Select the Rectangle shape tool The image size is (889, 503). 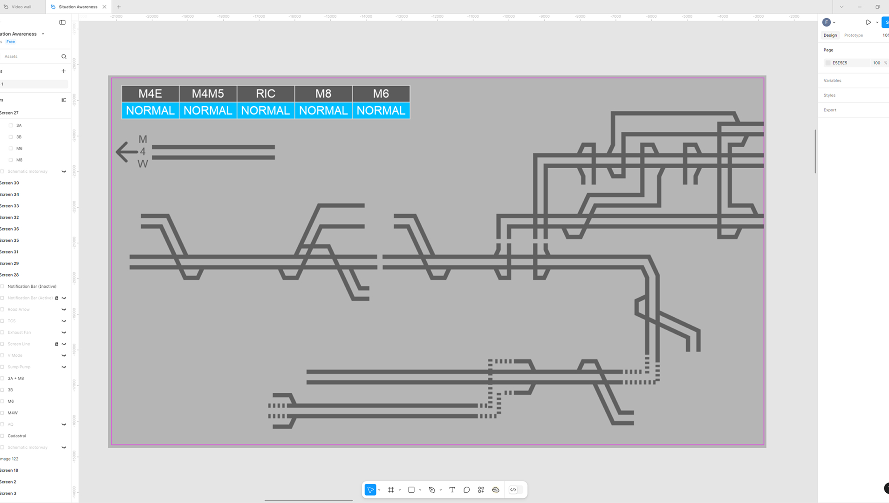click(x=411, y=489)
